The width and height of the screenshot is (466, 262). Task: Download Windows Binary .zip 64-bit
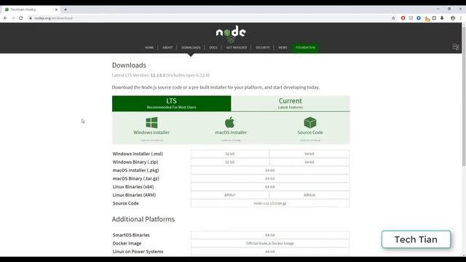(309, 162)
